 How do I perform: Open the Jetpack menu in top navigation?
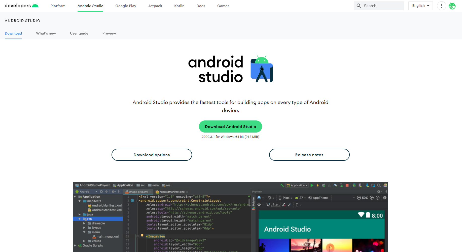(155, 6)
